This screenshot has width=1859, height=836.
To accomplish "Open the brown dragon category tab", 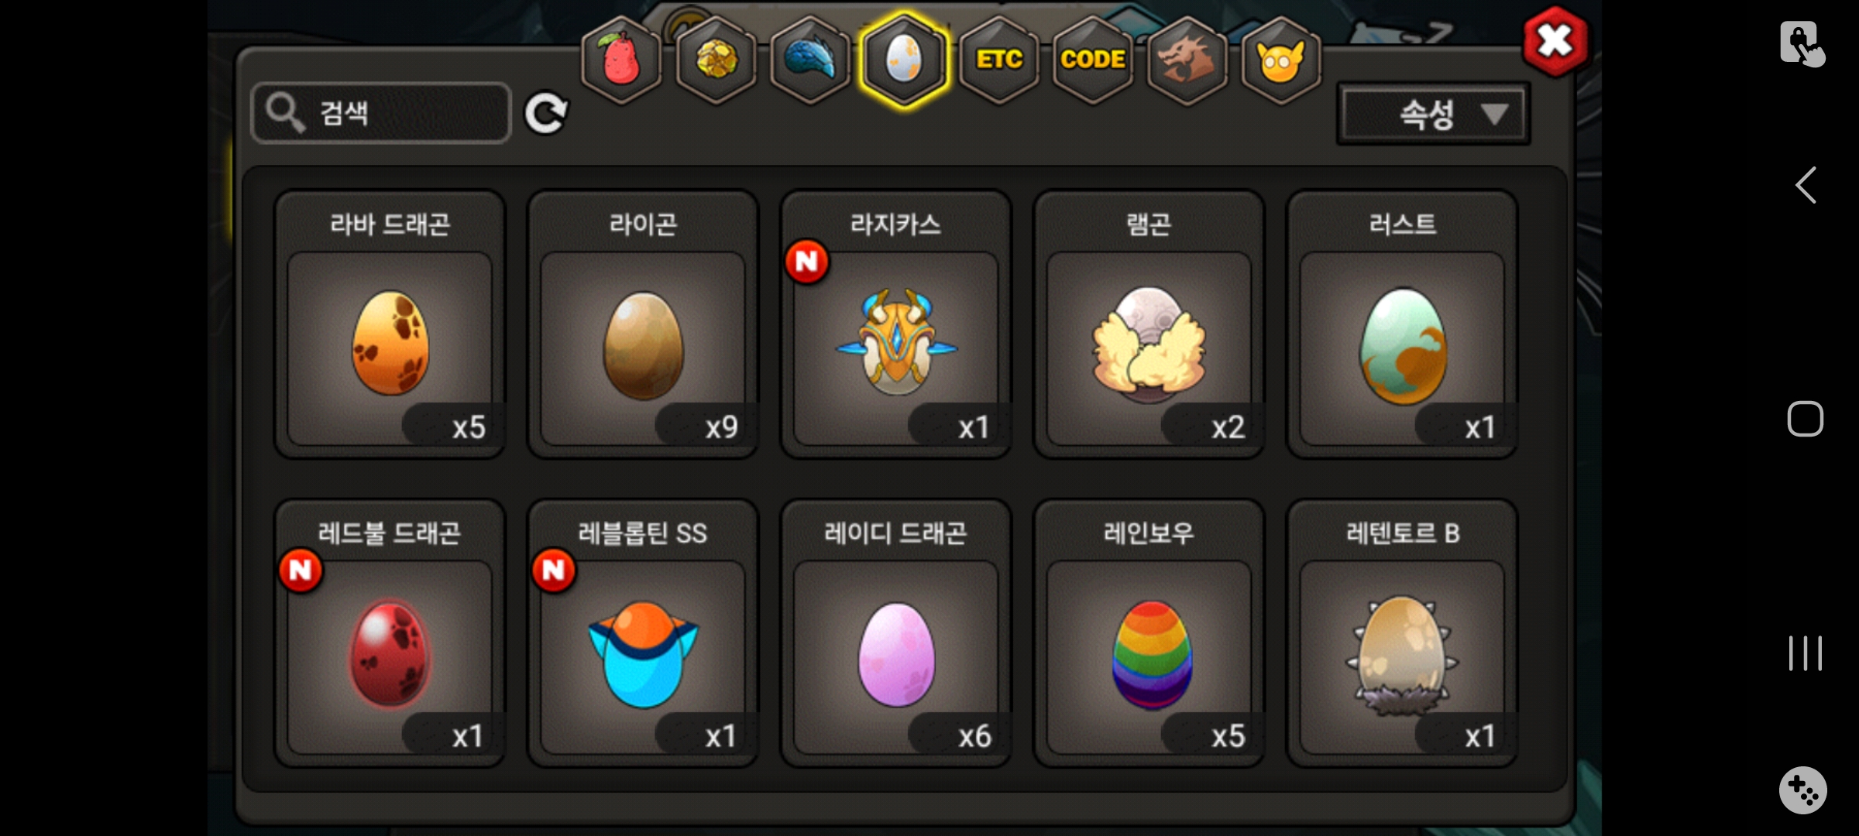I will point(1187,60).
